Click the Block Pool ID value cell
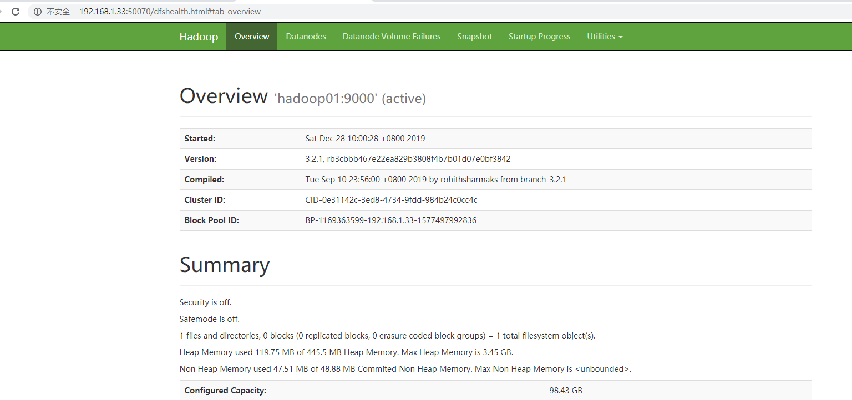The width and height of the screenshot is (852, 400). pos(390,220)
